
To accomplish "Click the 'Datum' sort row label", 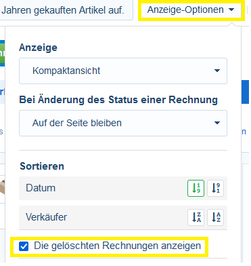I will [x=41, y=188].
